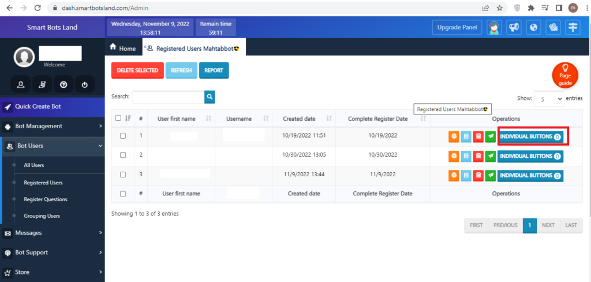
Task: Expand the Messages sidebar menu
Action: [x=52, y=233]
